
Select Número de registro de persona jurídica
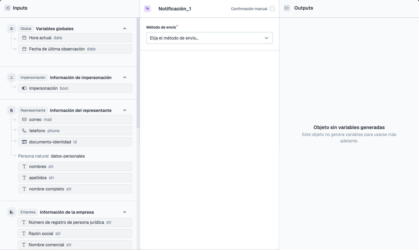click(75, 222)
